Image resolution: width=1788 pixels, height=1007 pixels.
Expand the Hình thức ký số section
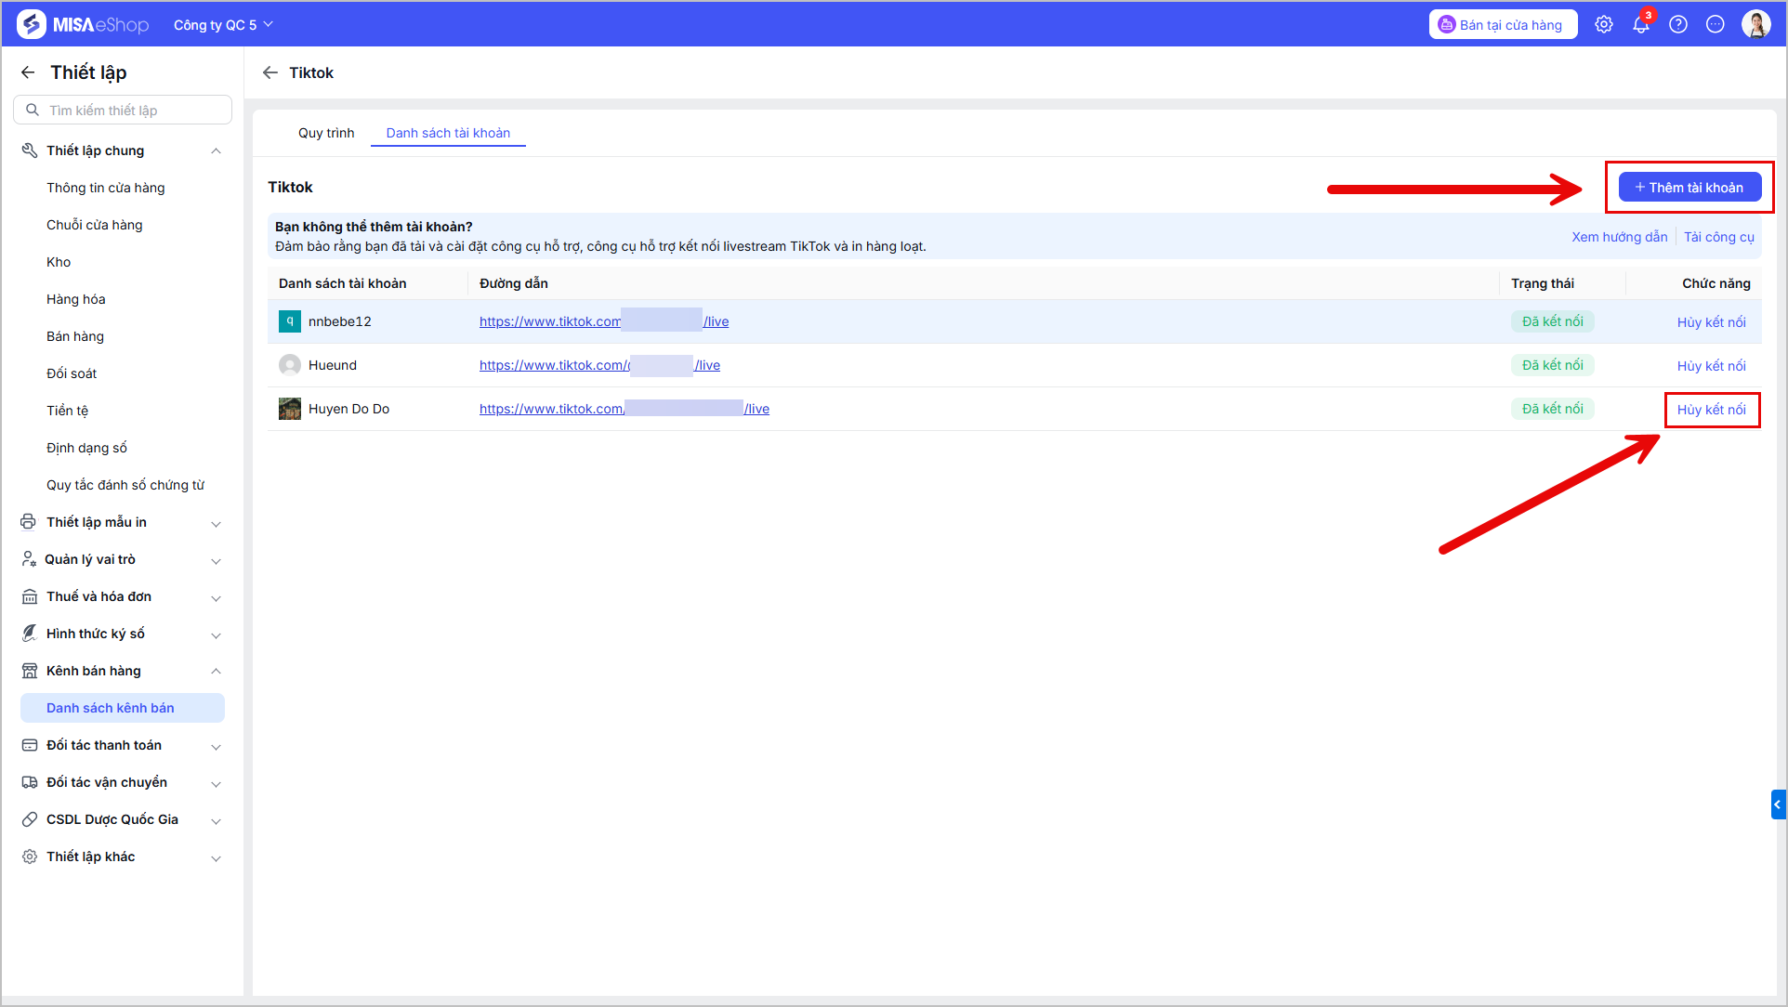point(216,634)
